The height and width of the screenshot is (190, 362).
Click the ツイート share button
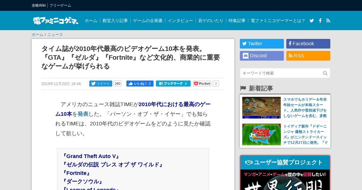tap(101, 84)
